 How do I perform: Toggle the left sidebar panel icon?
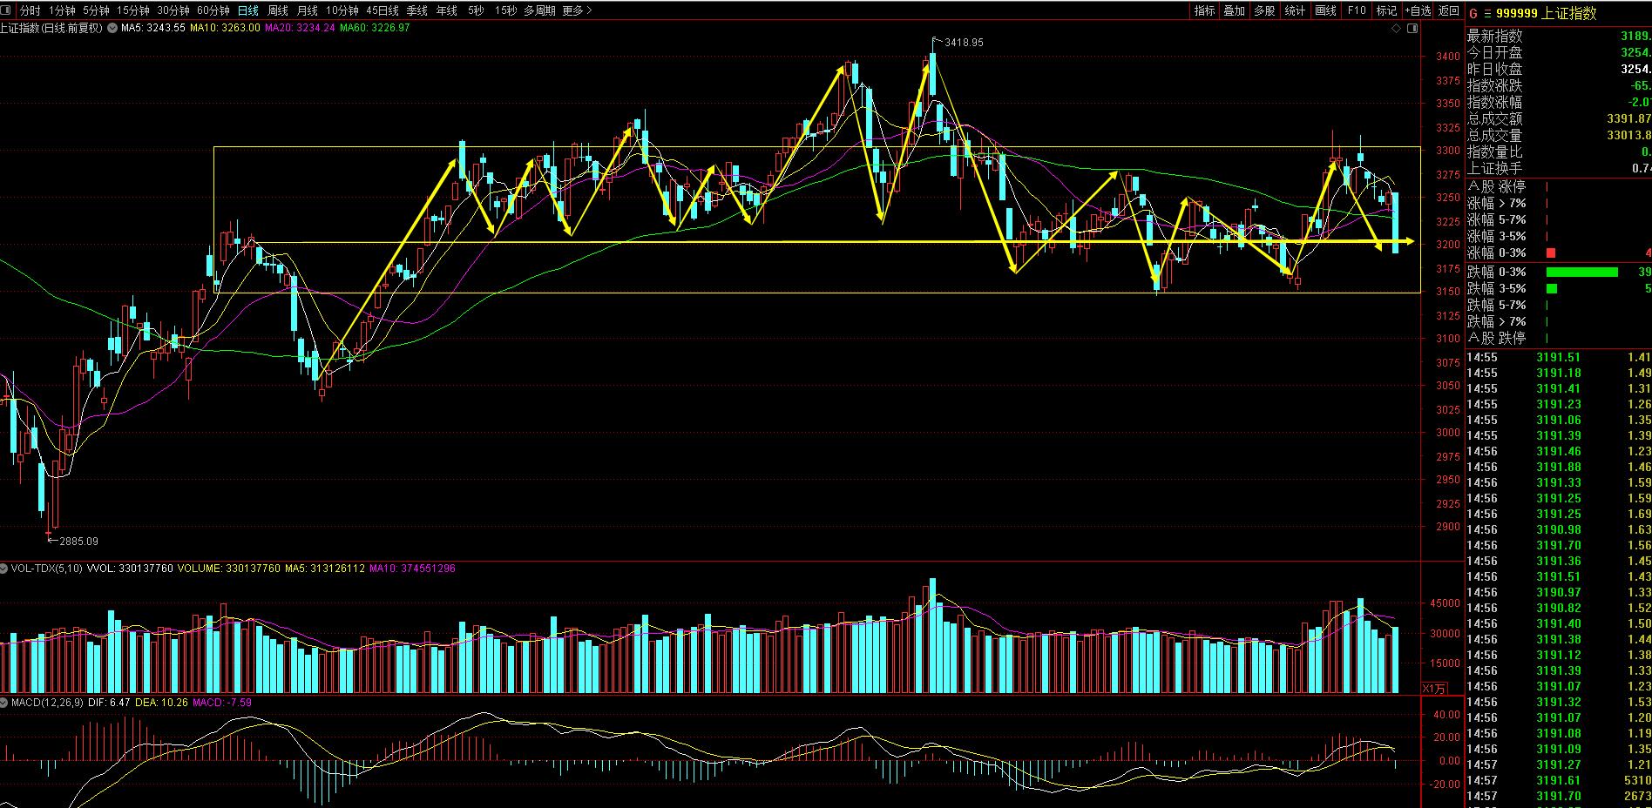pos(8,10)
